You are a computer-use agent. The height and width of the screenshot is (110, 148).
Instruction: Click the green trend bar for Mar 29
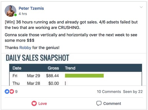coord(84,76)
